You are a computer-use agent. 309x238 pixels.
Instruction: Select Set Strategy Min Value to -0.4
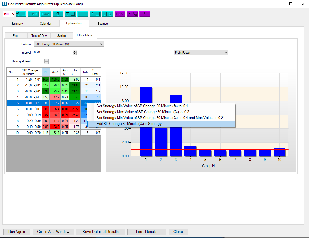[143, 106]
